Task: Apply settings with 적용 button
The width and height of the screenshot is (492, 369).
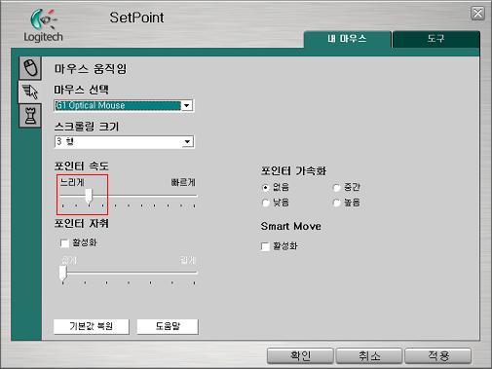Action: [x=437, y=356]
